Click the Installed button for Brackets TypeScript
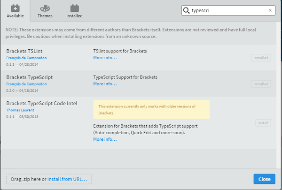The width and height of the screenshot is (282, 190). click(261, 84)
